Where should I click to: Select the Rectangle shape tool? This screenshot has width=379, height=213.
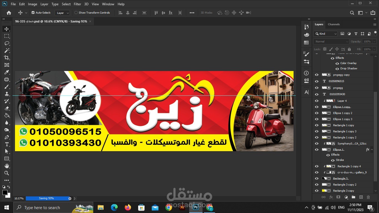click(7, 159)
